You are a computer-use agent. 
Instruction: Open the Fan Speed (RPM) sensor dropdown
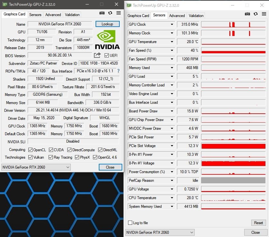[172, 59]
